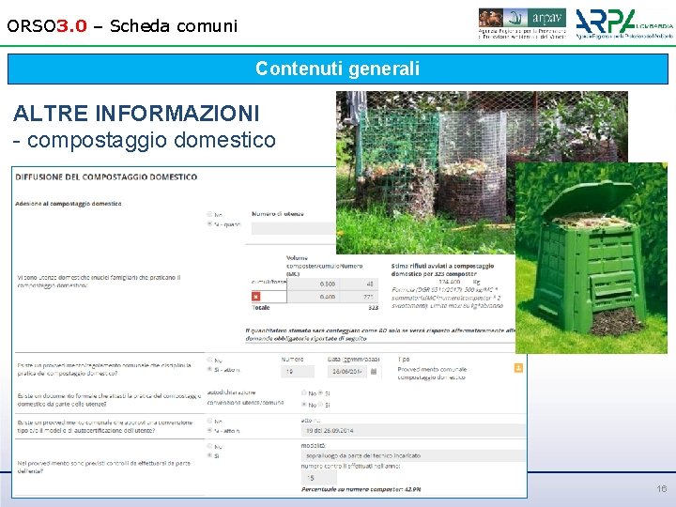Screen dimensions: 676x507
Task: Open the calendar icon beside the date field
Action: (x=374, y=371)
